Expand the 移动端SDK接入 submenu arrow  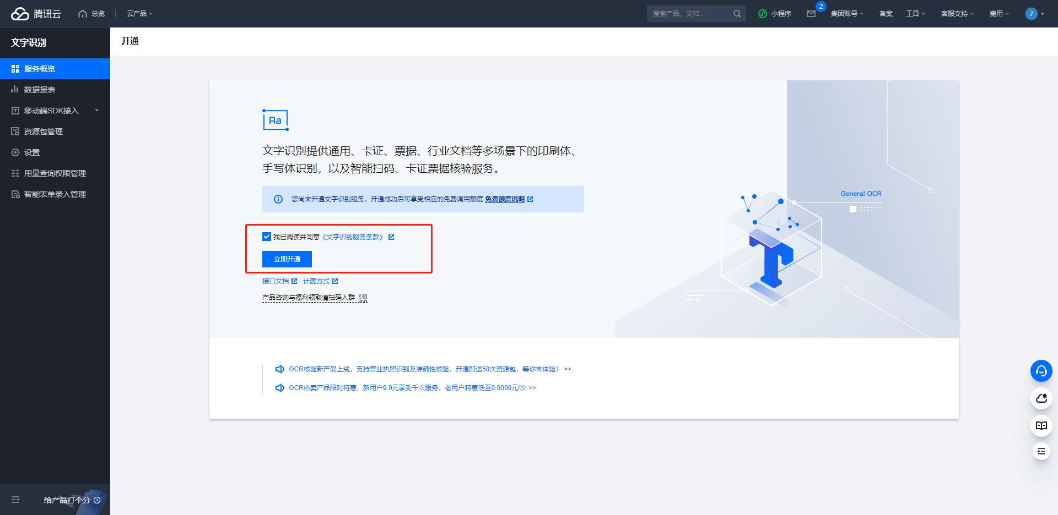click(x=97, y=111)
